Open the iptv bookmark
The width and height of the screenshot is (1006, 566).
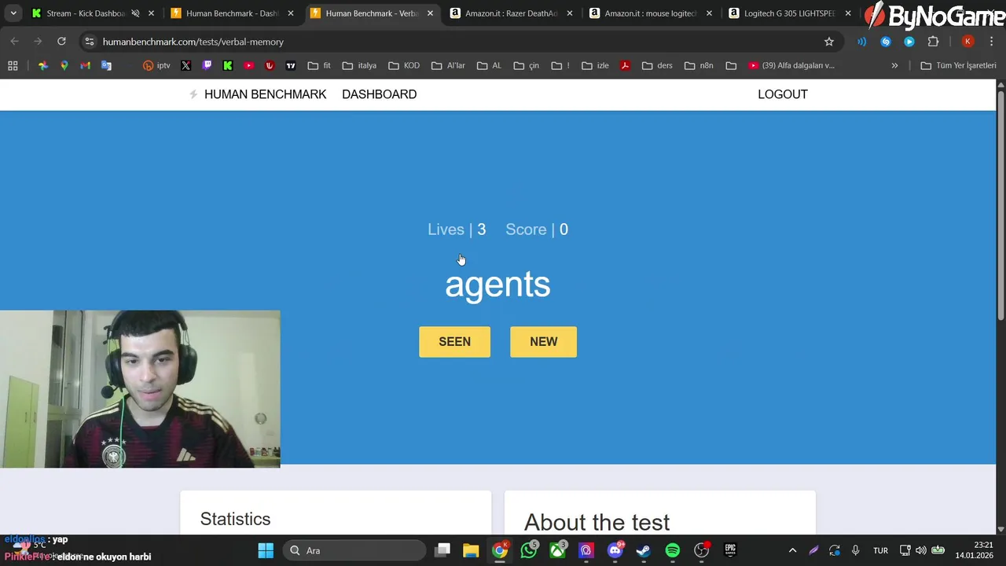tap(156, 65)
